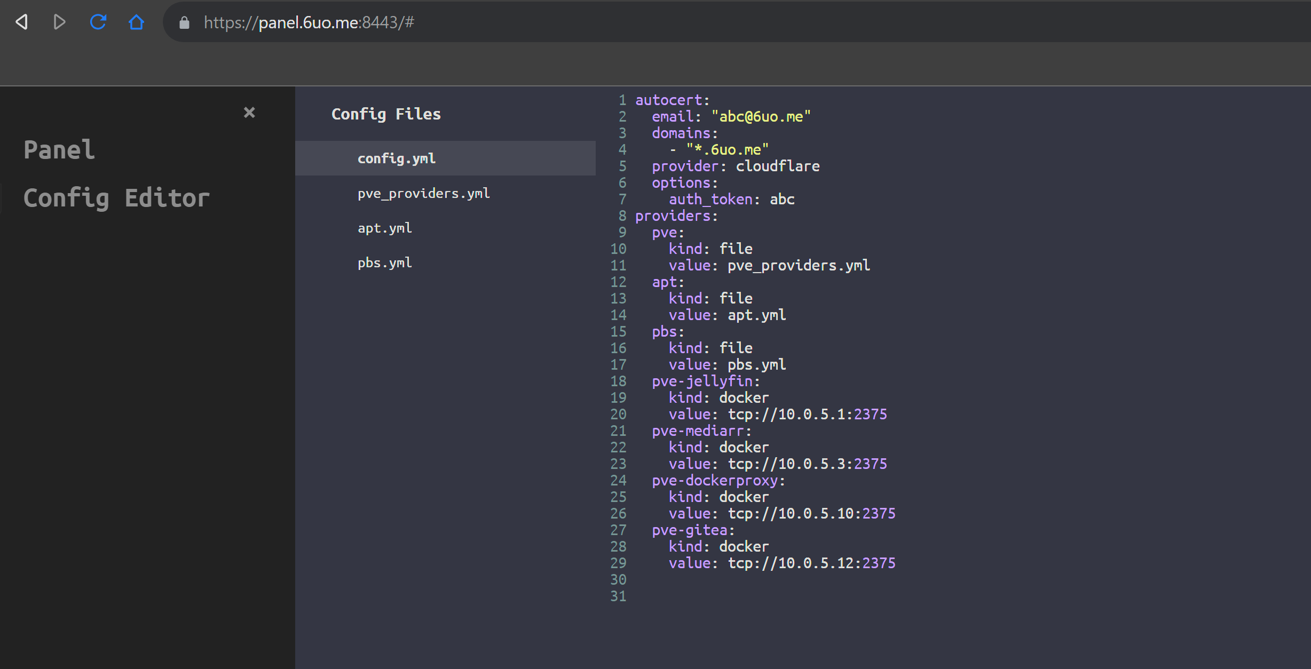
Task: Select the currently active config.yml file
Action: 396,158
